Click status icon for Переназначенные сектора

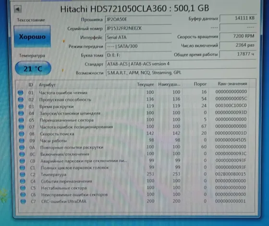pos(21,120)
